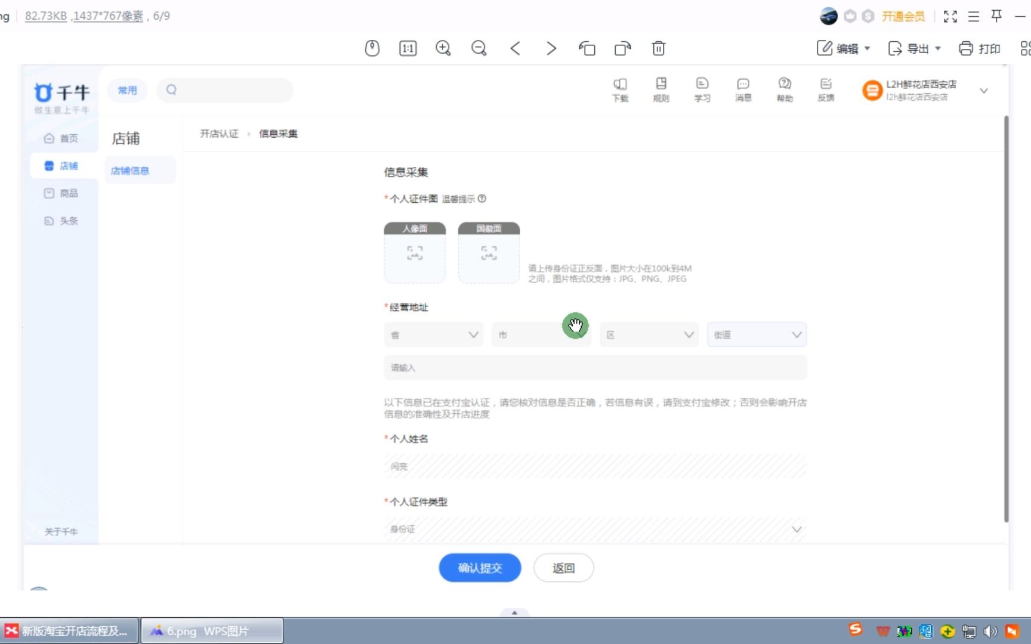The image size is (1031, 644).
Task: Click 关于千牛 link in sidebar
Action: pos(61,531)
